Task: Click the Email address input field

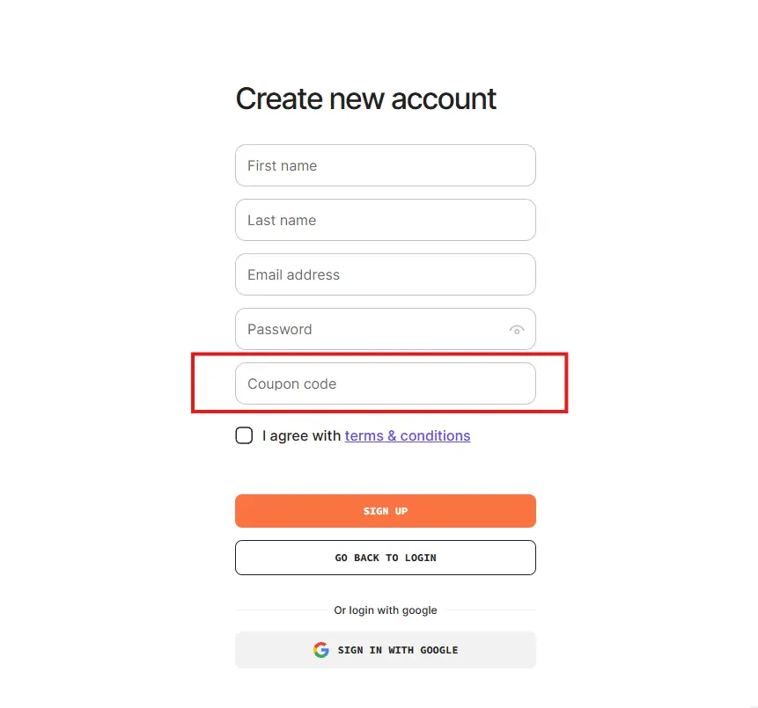Action: pos(385,274)
